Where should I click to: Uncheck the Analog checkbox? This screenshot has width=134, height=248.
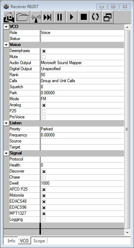[44, 105]
